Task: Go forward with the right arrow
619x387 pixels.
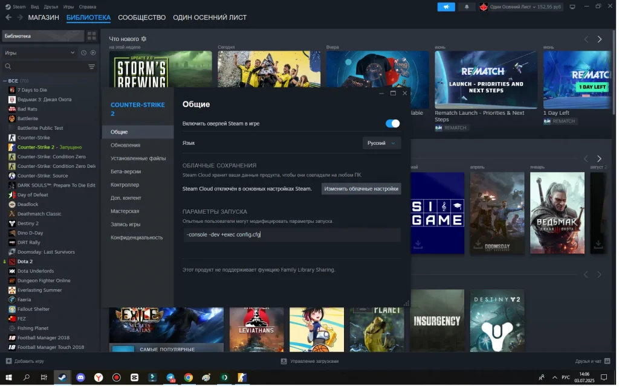Action: [20, 18]
